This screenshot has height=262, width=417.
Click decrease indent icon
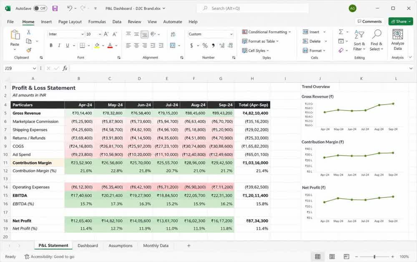pyautogui.click(x=153, y=45)
